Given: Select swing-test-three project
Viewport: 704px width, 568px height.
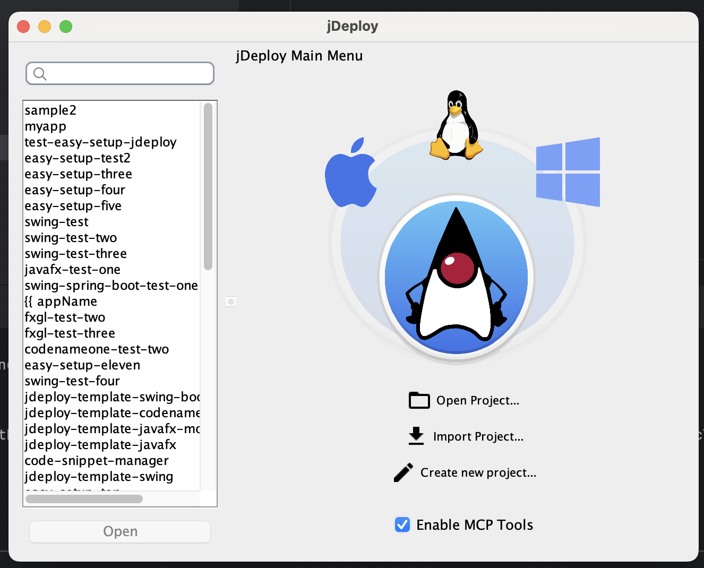Looking at the screenshot, I should tap(112, 254).
